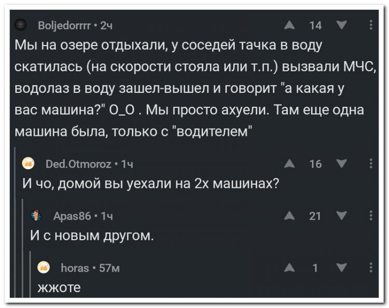Upvote the horas comment

(x=289, y=268)
